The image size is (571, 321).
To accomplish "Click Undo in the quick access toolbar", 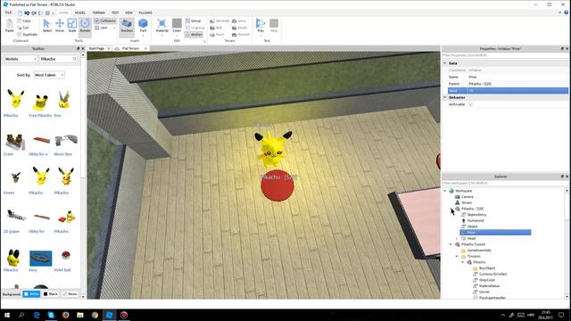I will tap(27, 13).
